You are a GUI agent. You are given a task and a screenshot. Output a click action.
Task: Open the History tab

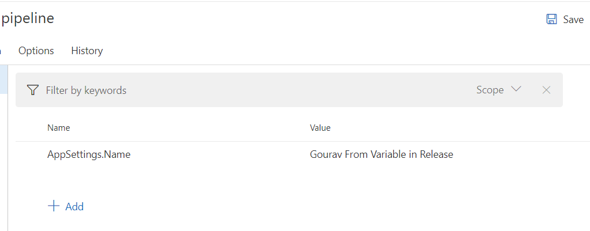click(x=87, y=51)
